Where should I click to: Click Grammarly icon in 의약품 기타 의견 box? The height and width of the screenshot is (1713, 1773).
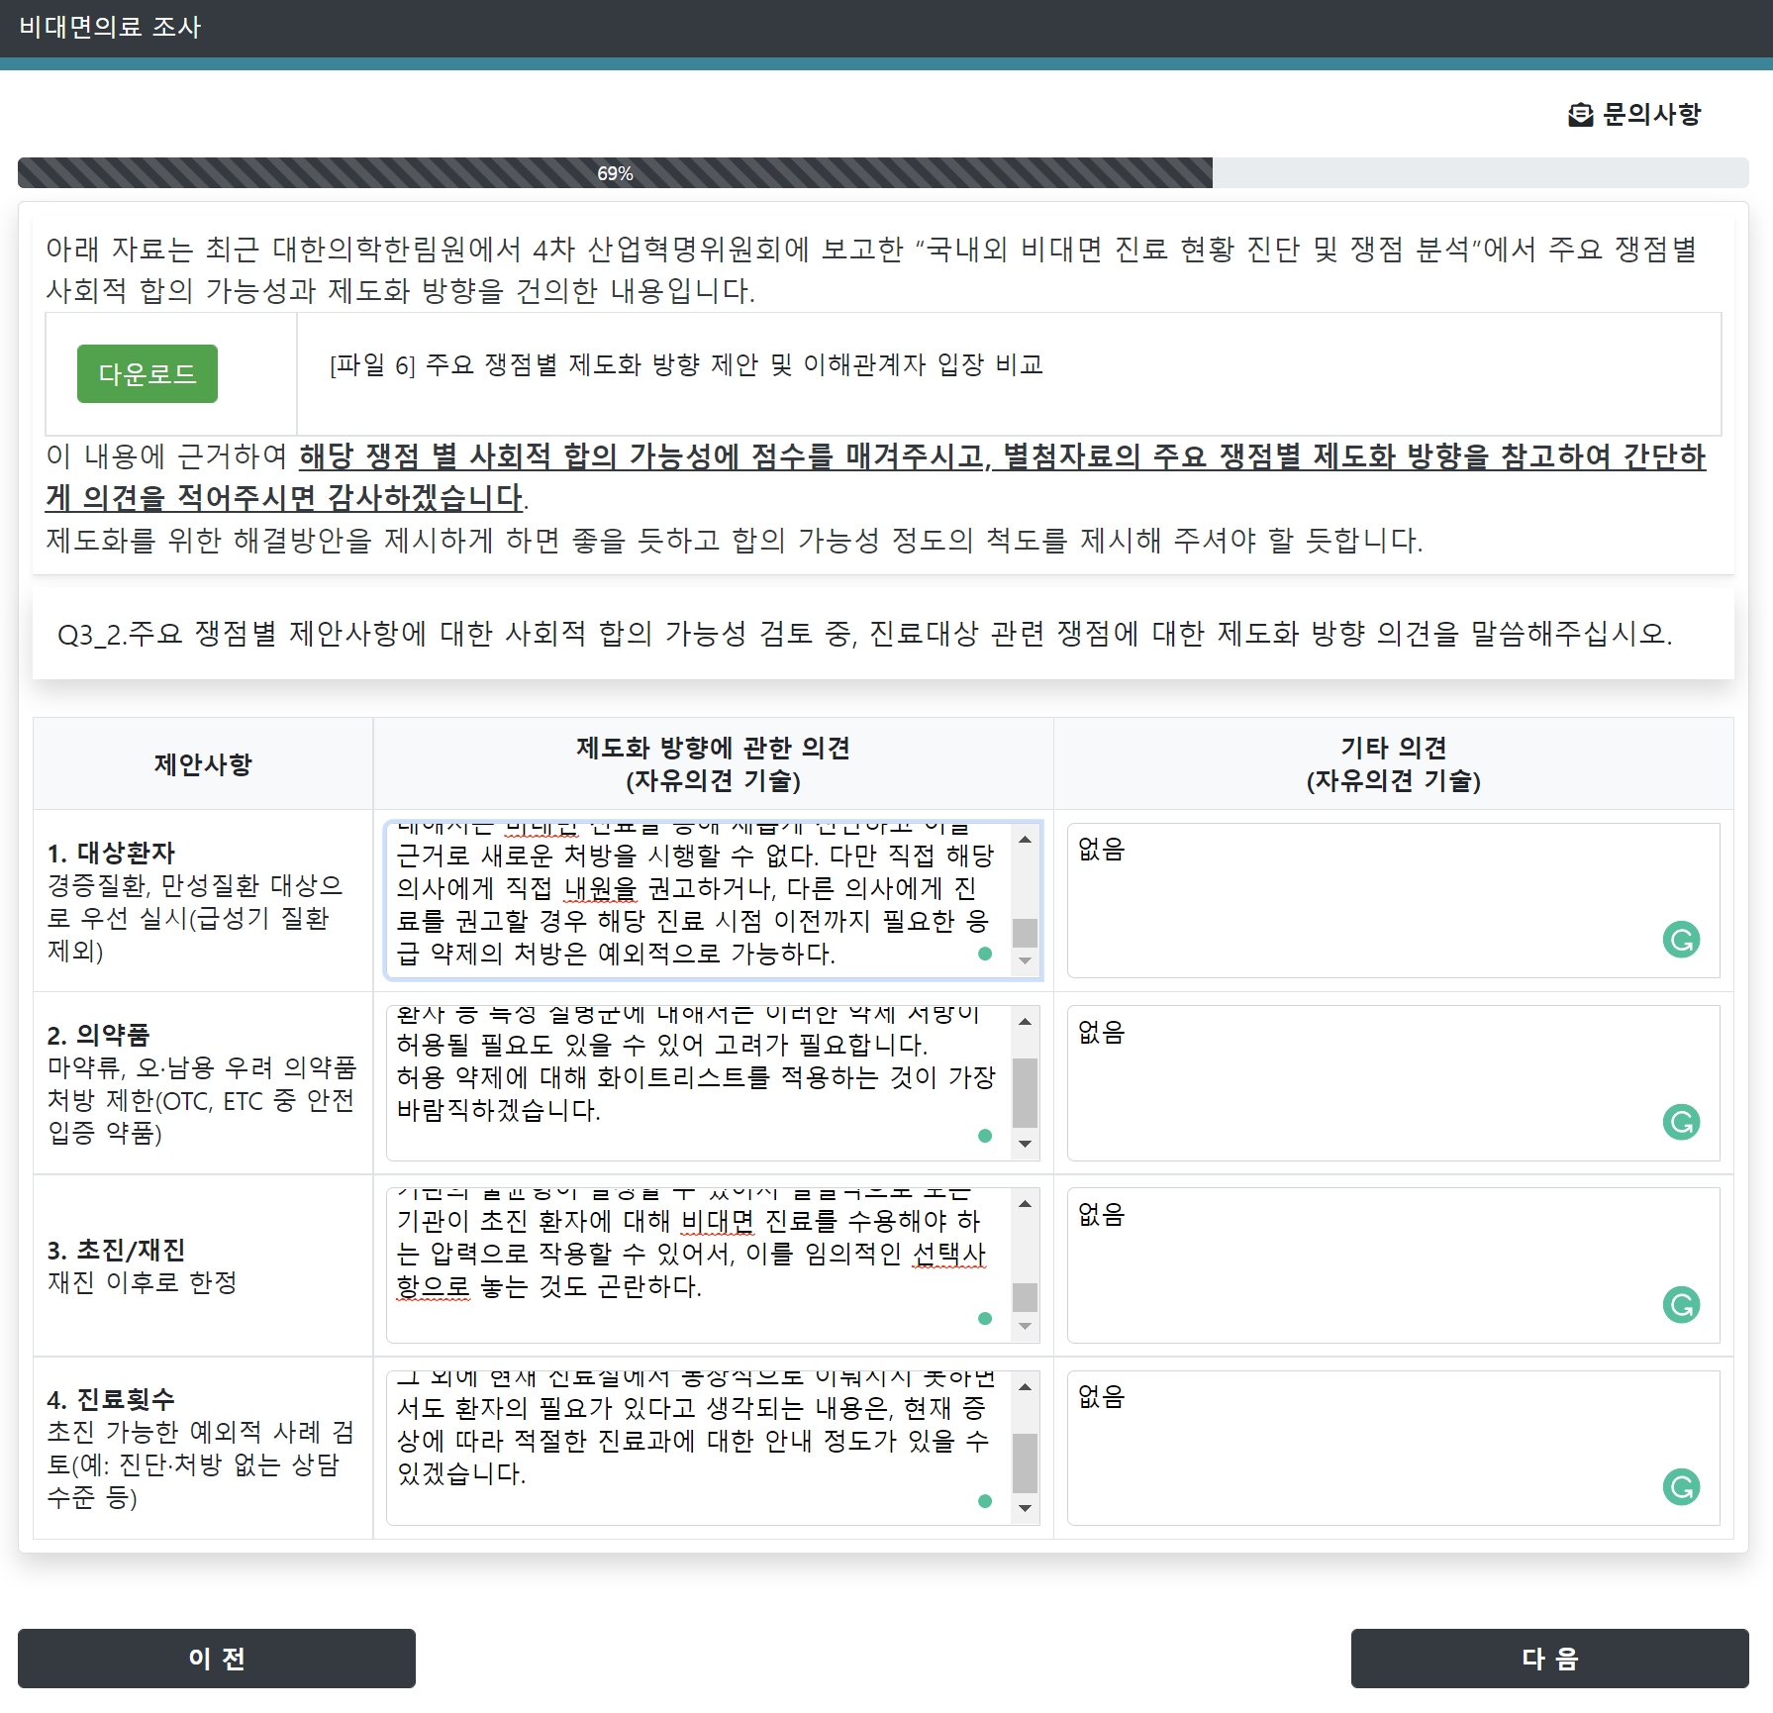click(x=1681, y=1122)
